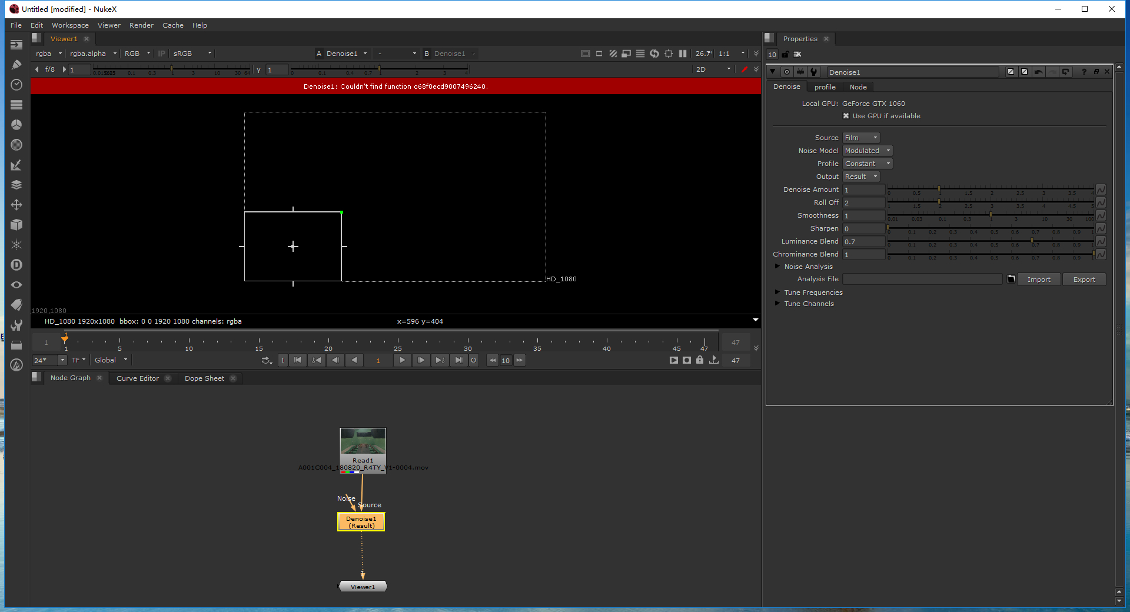Open the 3D nodes toolbar menu
The width and height of the screenshot is (1130, 612).
(x=16, y=225)
